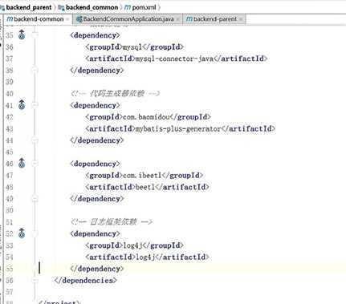Click com.ibeetl groupId text

[142, 176]
